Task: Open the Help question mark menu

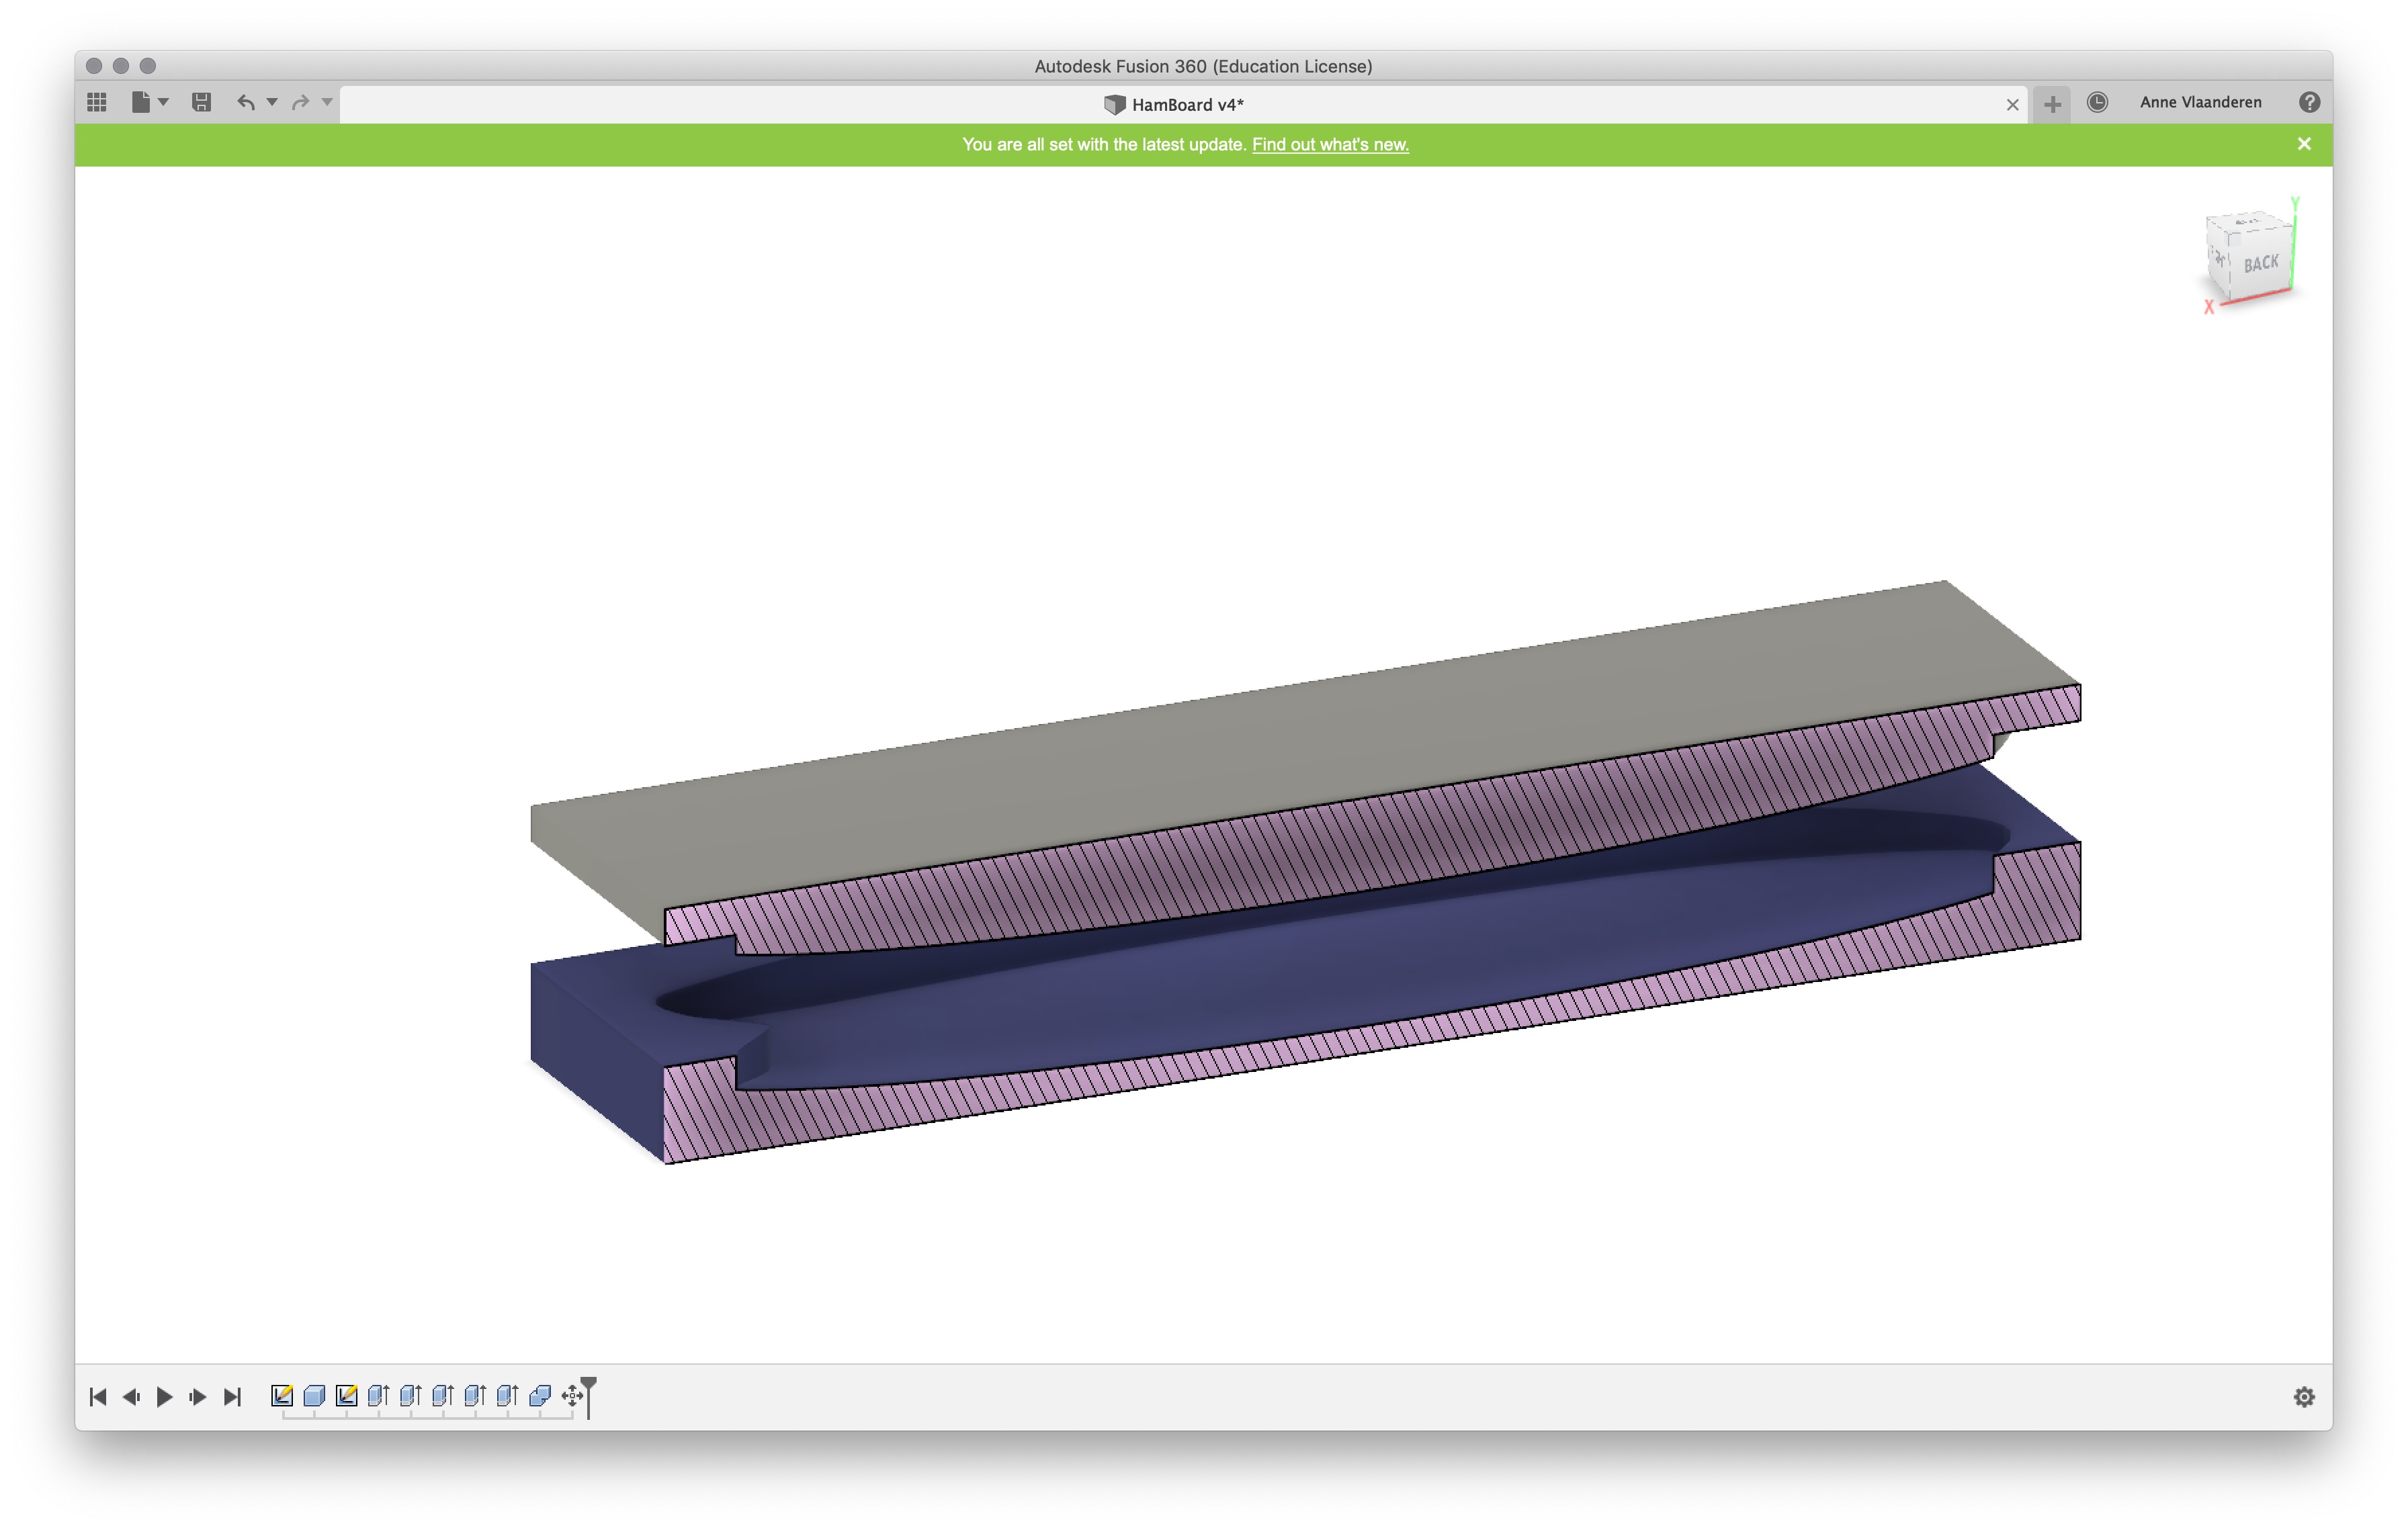Action: tap(2309, 102)
